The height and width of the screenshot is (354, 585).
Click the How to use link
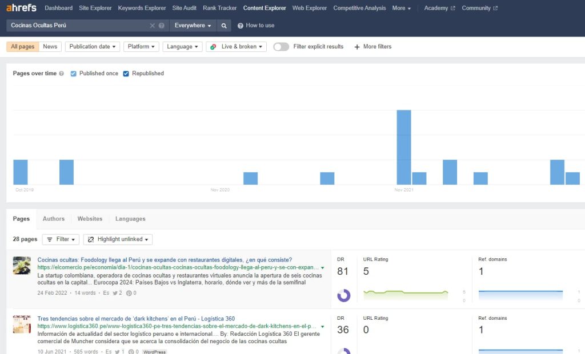click(260, 26)
